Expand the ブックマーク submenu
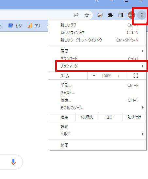This screenshot has height=179, width=148. pos(97,66)
